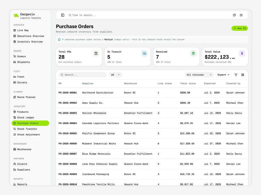Open purchase order PO-2026-00009

[x=67, y=174]
